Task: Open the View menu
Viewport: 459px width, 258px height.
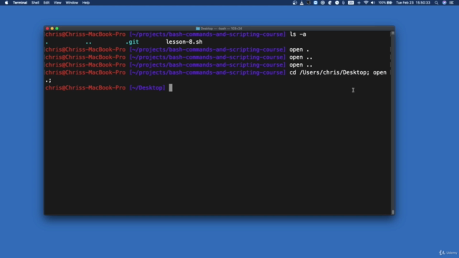Action: pyautogui.click(x=57, y=3)
